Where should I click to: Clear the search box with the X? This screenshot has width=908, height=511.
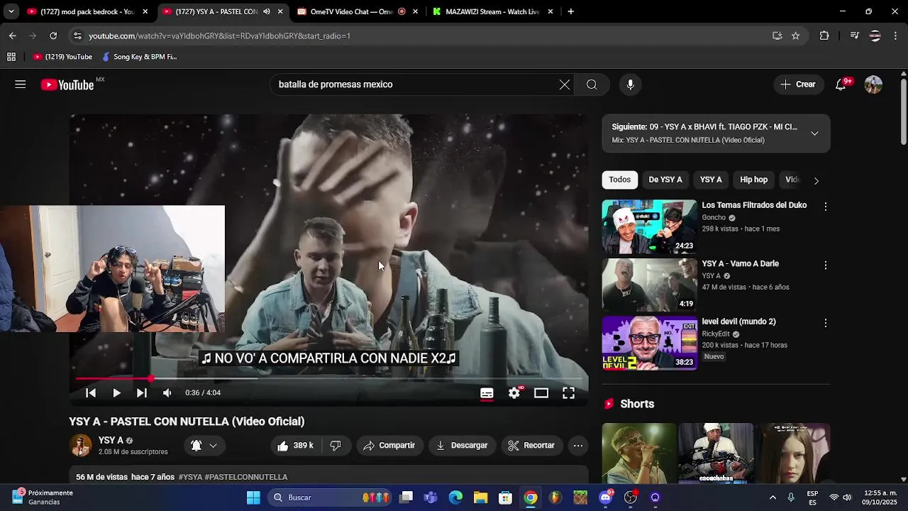(x=564, y=84)
